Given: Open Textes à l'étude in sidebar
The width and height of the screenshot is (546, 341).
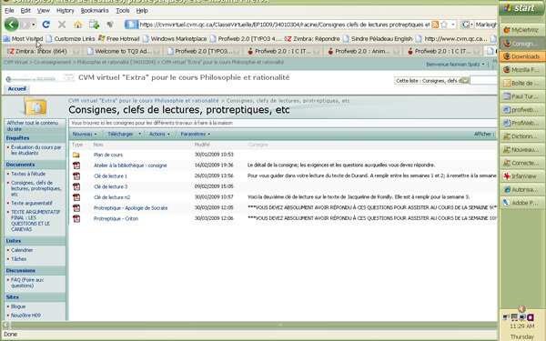Looking at the screenshot, I should pyautogui.click(x=28, y=174).
